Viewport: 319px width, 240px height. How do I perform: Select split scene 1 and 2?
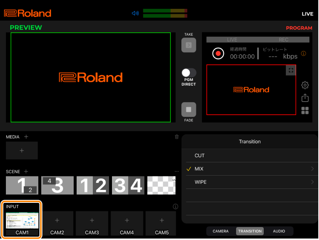point(93,185)
